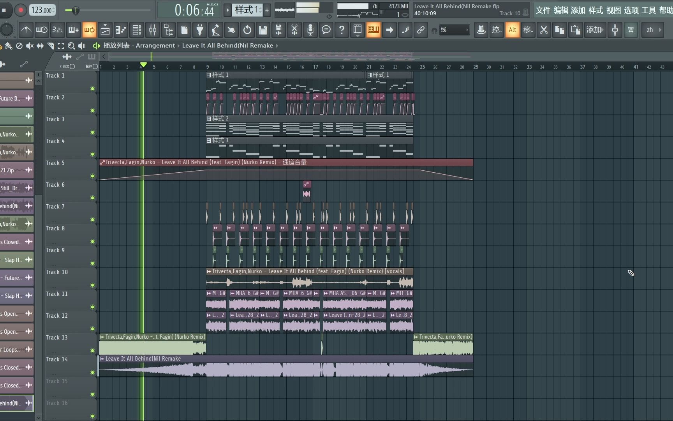
Task: Select the mute tool icon in playlist toolbar
Action: point(30,46)
